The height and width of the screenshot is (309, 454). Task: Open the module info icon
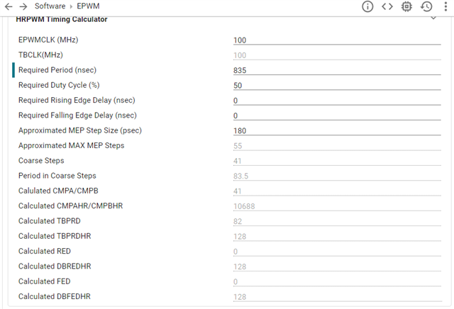[367, 6]
